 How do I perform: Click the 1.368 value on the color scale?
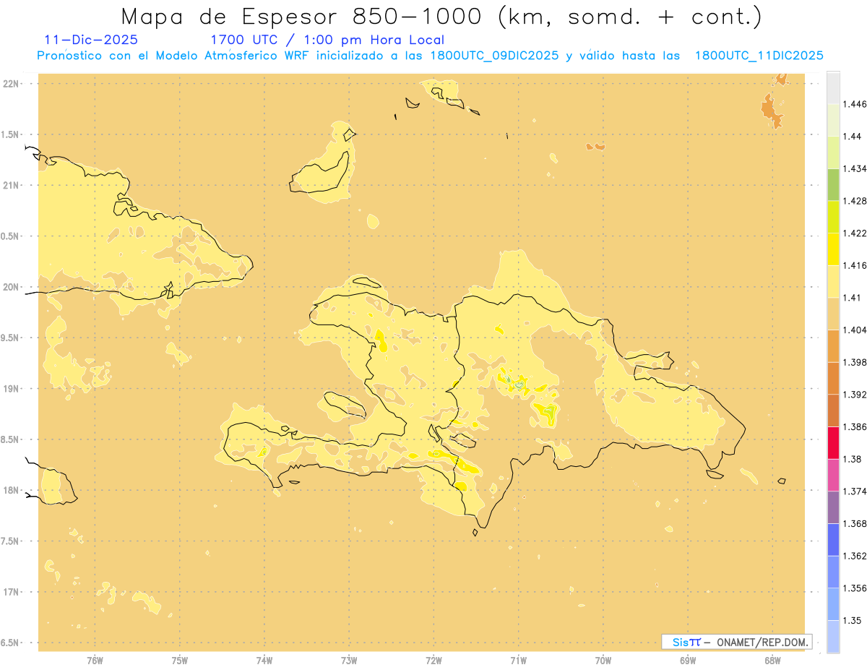(855, 523)
